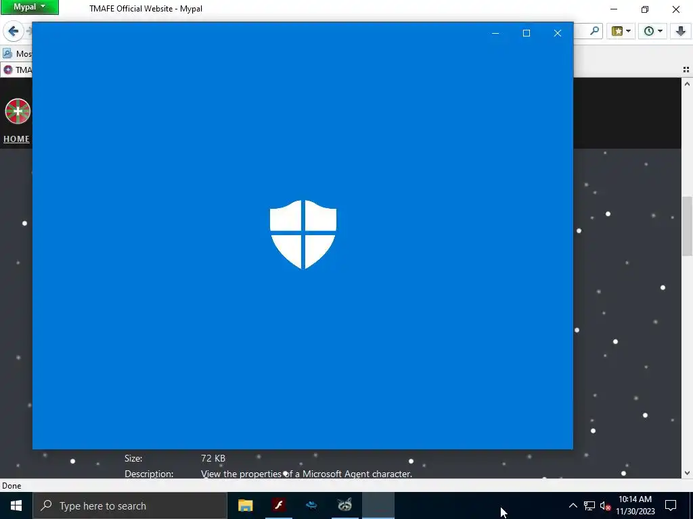This screenshot has width=693, height=519.
Task: Close the Mypal browser window
Action: 676,9
